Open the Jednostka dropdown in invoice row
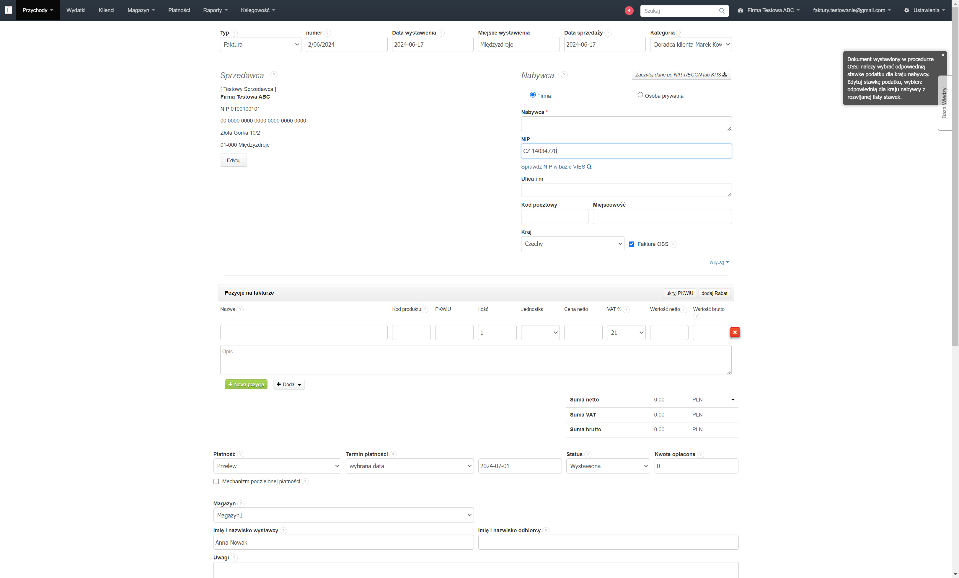 540,332
